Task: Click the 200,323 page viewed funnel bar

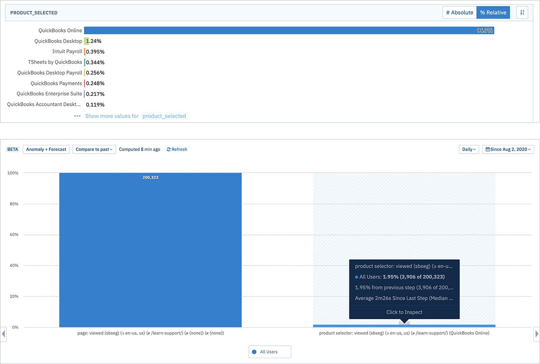Action: tap(150, 250)
